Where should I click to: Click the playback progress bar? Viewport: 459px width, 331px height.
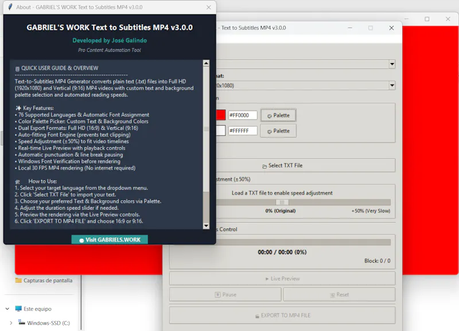[304, 242]
